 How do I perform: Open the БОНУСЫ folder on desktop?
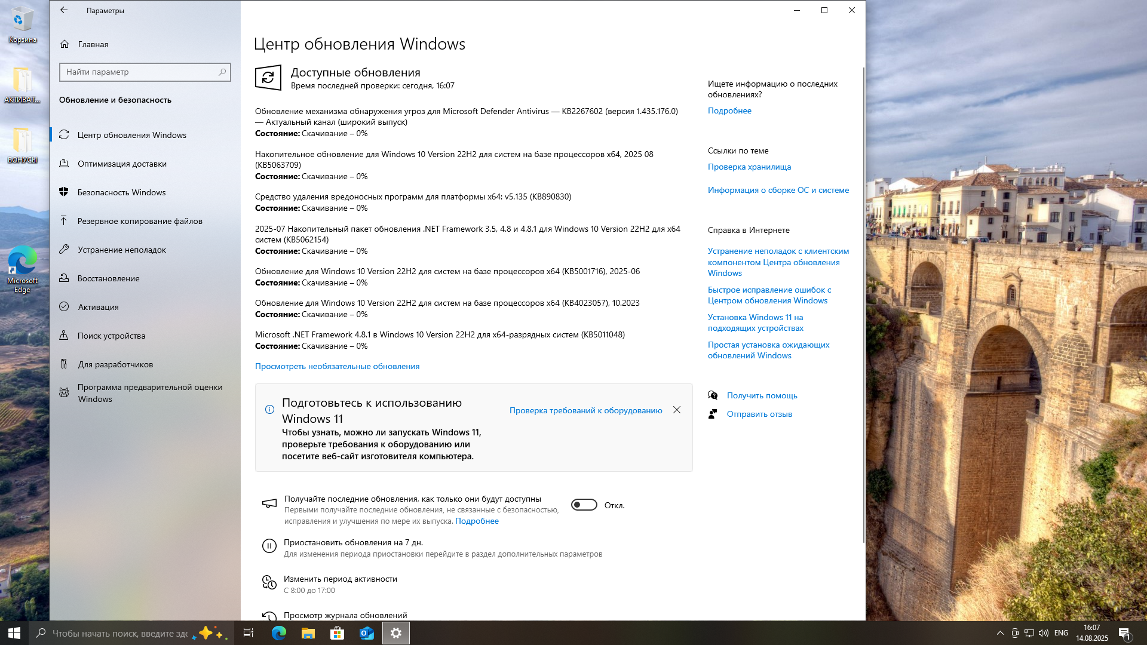pyautogui.click(x=22, y=145)
